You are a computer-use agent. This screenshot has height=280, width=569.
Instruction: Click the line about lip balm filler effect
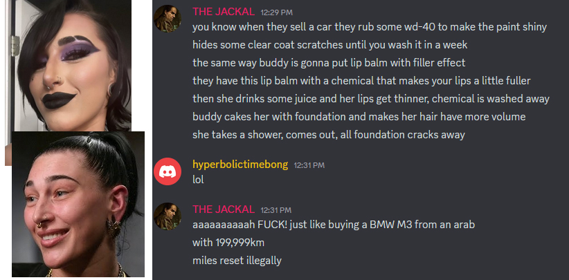pos(329,63)
